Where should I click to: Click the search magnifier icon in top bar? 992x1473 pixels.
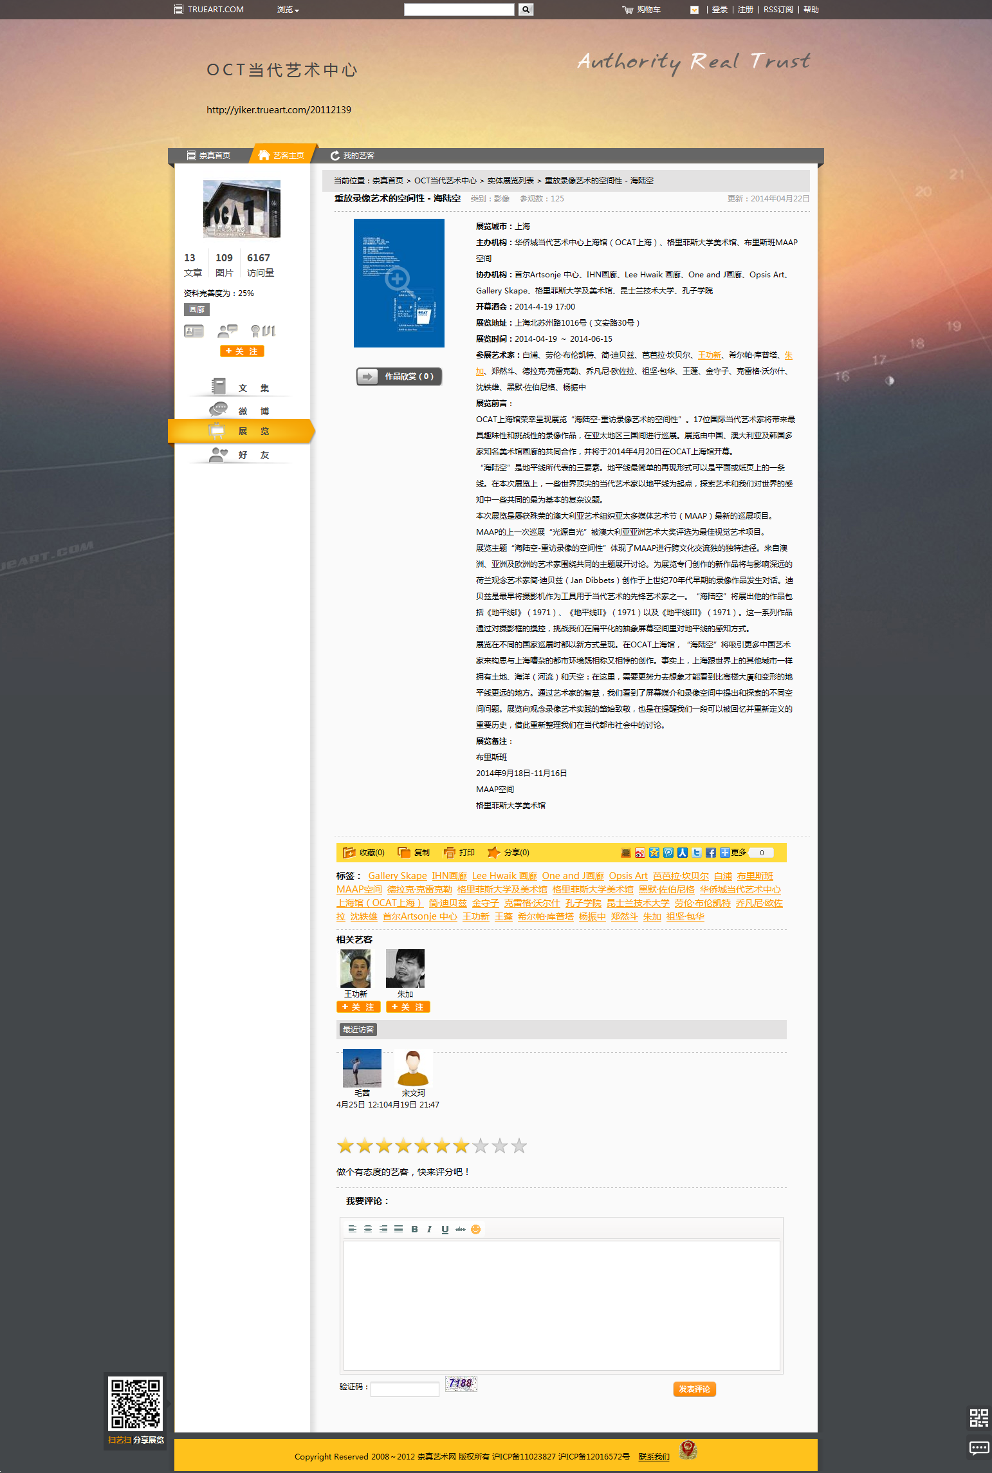pyautogui.click(x=526, y=10)
